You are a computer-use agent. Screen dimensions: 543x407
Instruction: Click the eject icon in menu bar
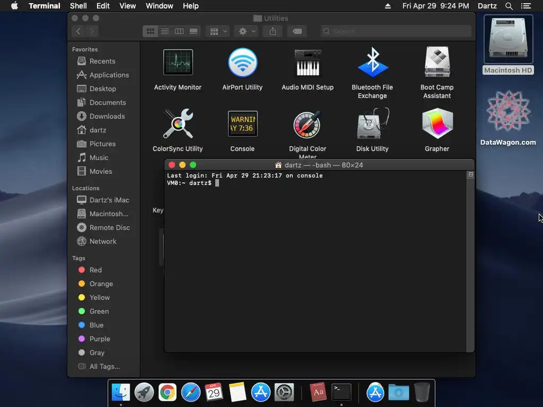(388, 6)
